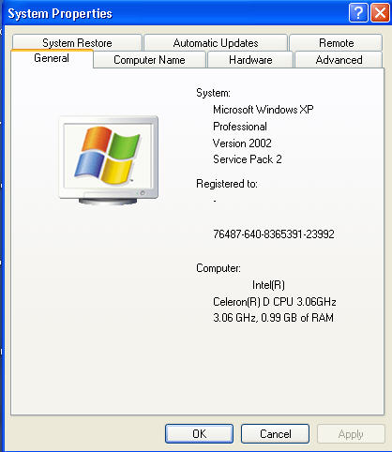Dismiss dialog with the Cancel button
The height and width of the screenshot is (452, 392).
click(x=275, y=434)
